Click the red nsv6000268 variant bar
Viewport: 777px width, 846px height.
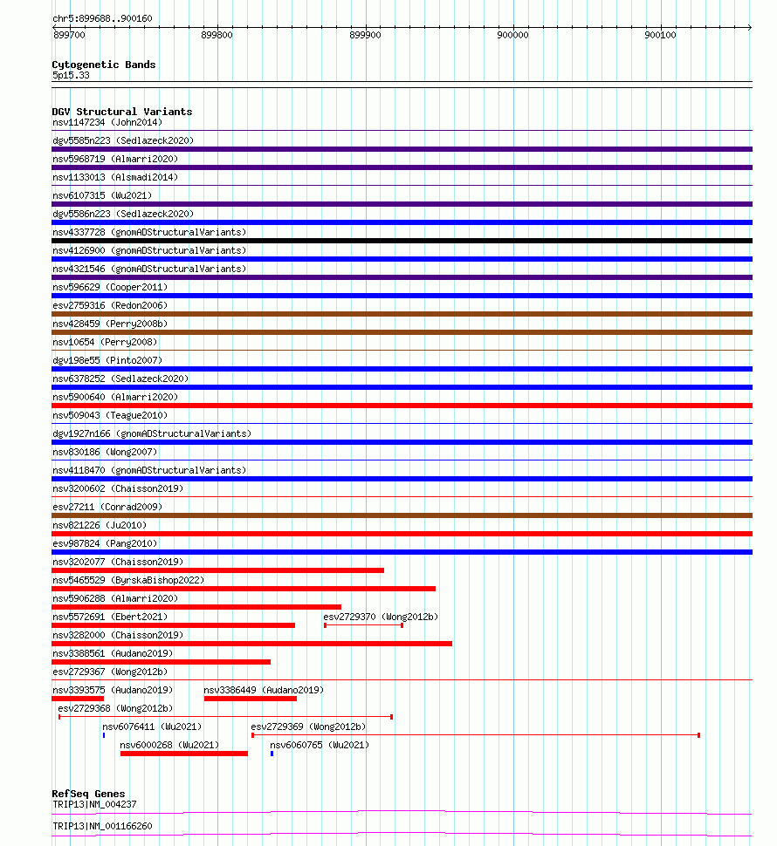click(x=184, y=754)
